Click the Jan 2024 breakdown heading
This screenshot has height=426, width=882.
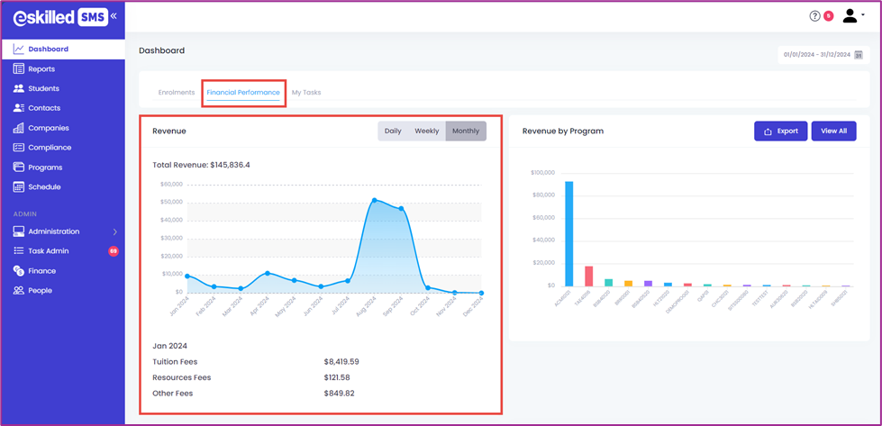pyautogui.click(x=170, y=346)
